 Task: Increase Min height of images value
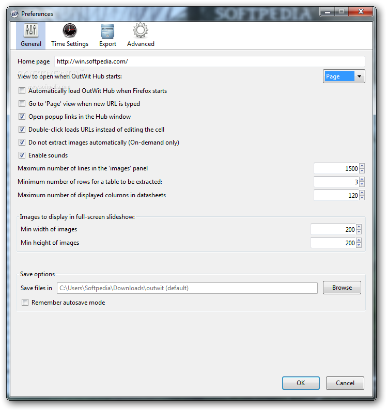tap(359, 240)
